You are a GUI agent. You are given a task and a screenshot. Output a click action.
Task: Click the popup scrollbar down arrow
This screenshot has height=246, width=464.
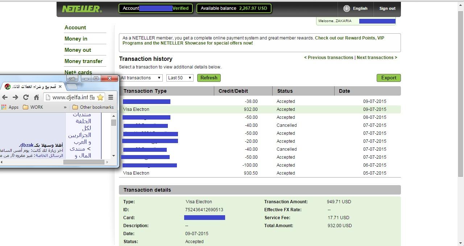(x=113, y=156)
